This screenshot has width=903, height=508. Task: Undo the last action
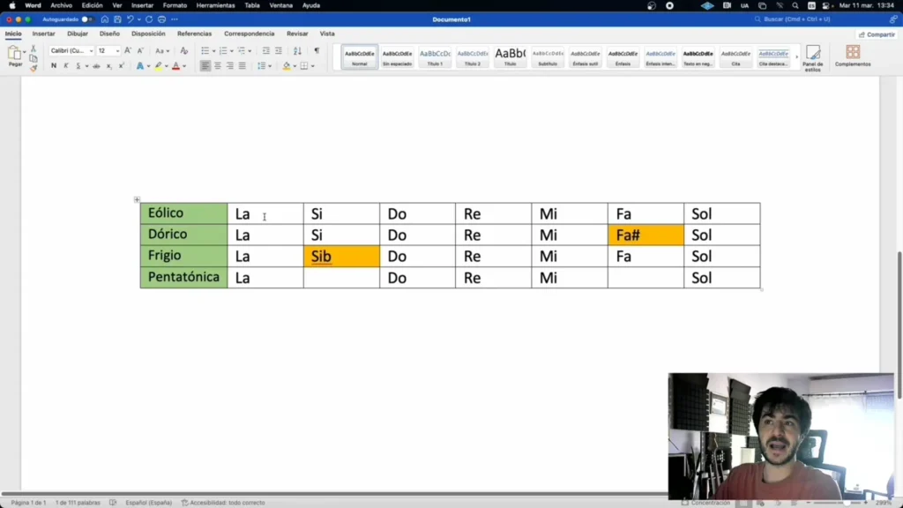click(x=131, y=19)
